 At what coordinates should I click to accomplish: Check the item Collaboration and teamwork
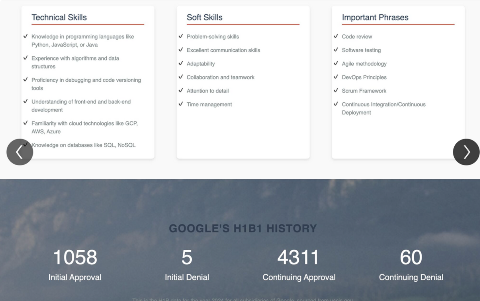tap(221, 77)
